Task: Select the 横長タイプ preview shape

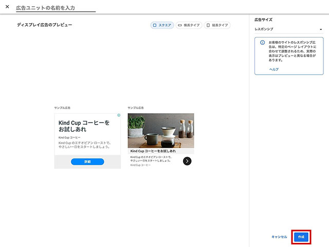Action: click(189, 25)
